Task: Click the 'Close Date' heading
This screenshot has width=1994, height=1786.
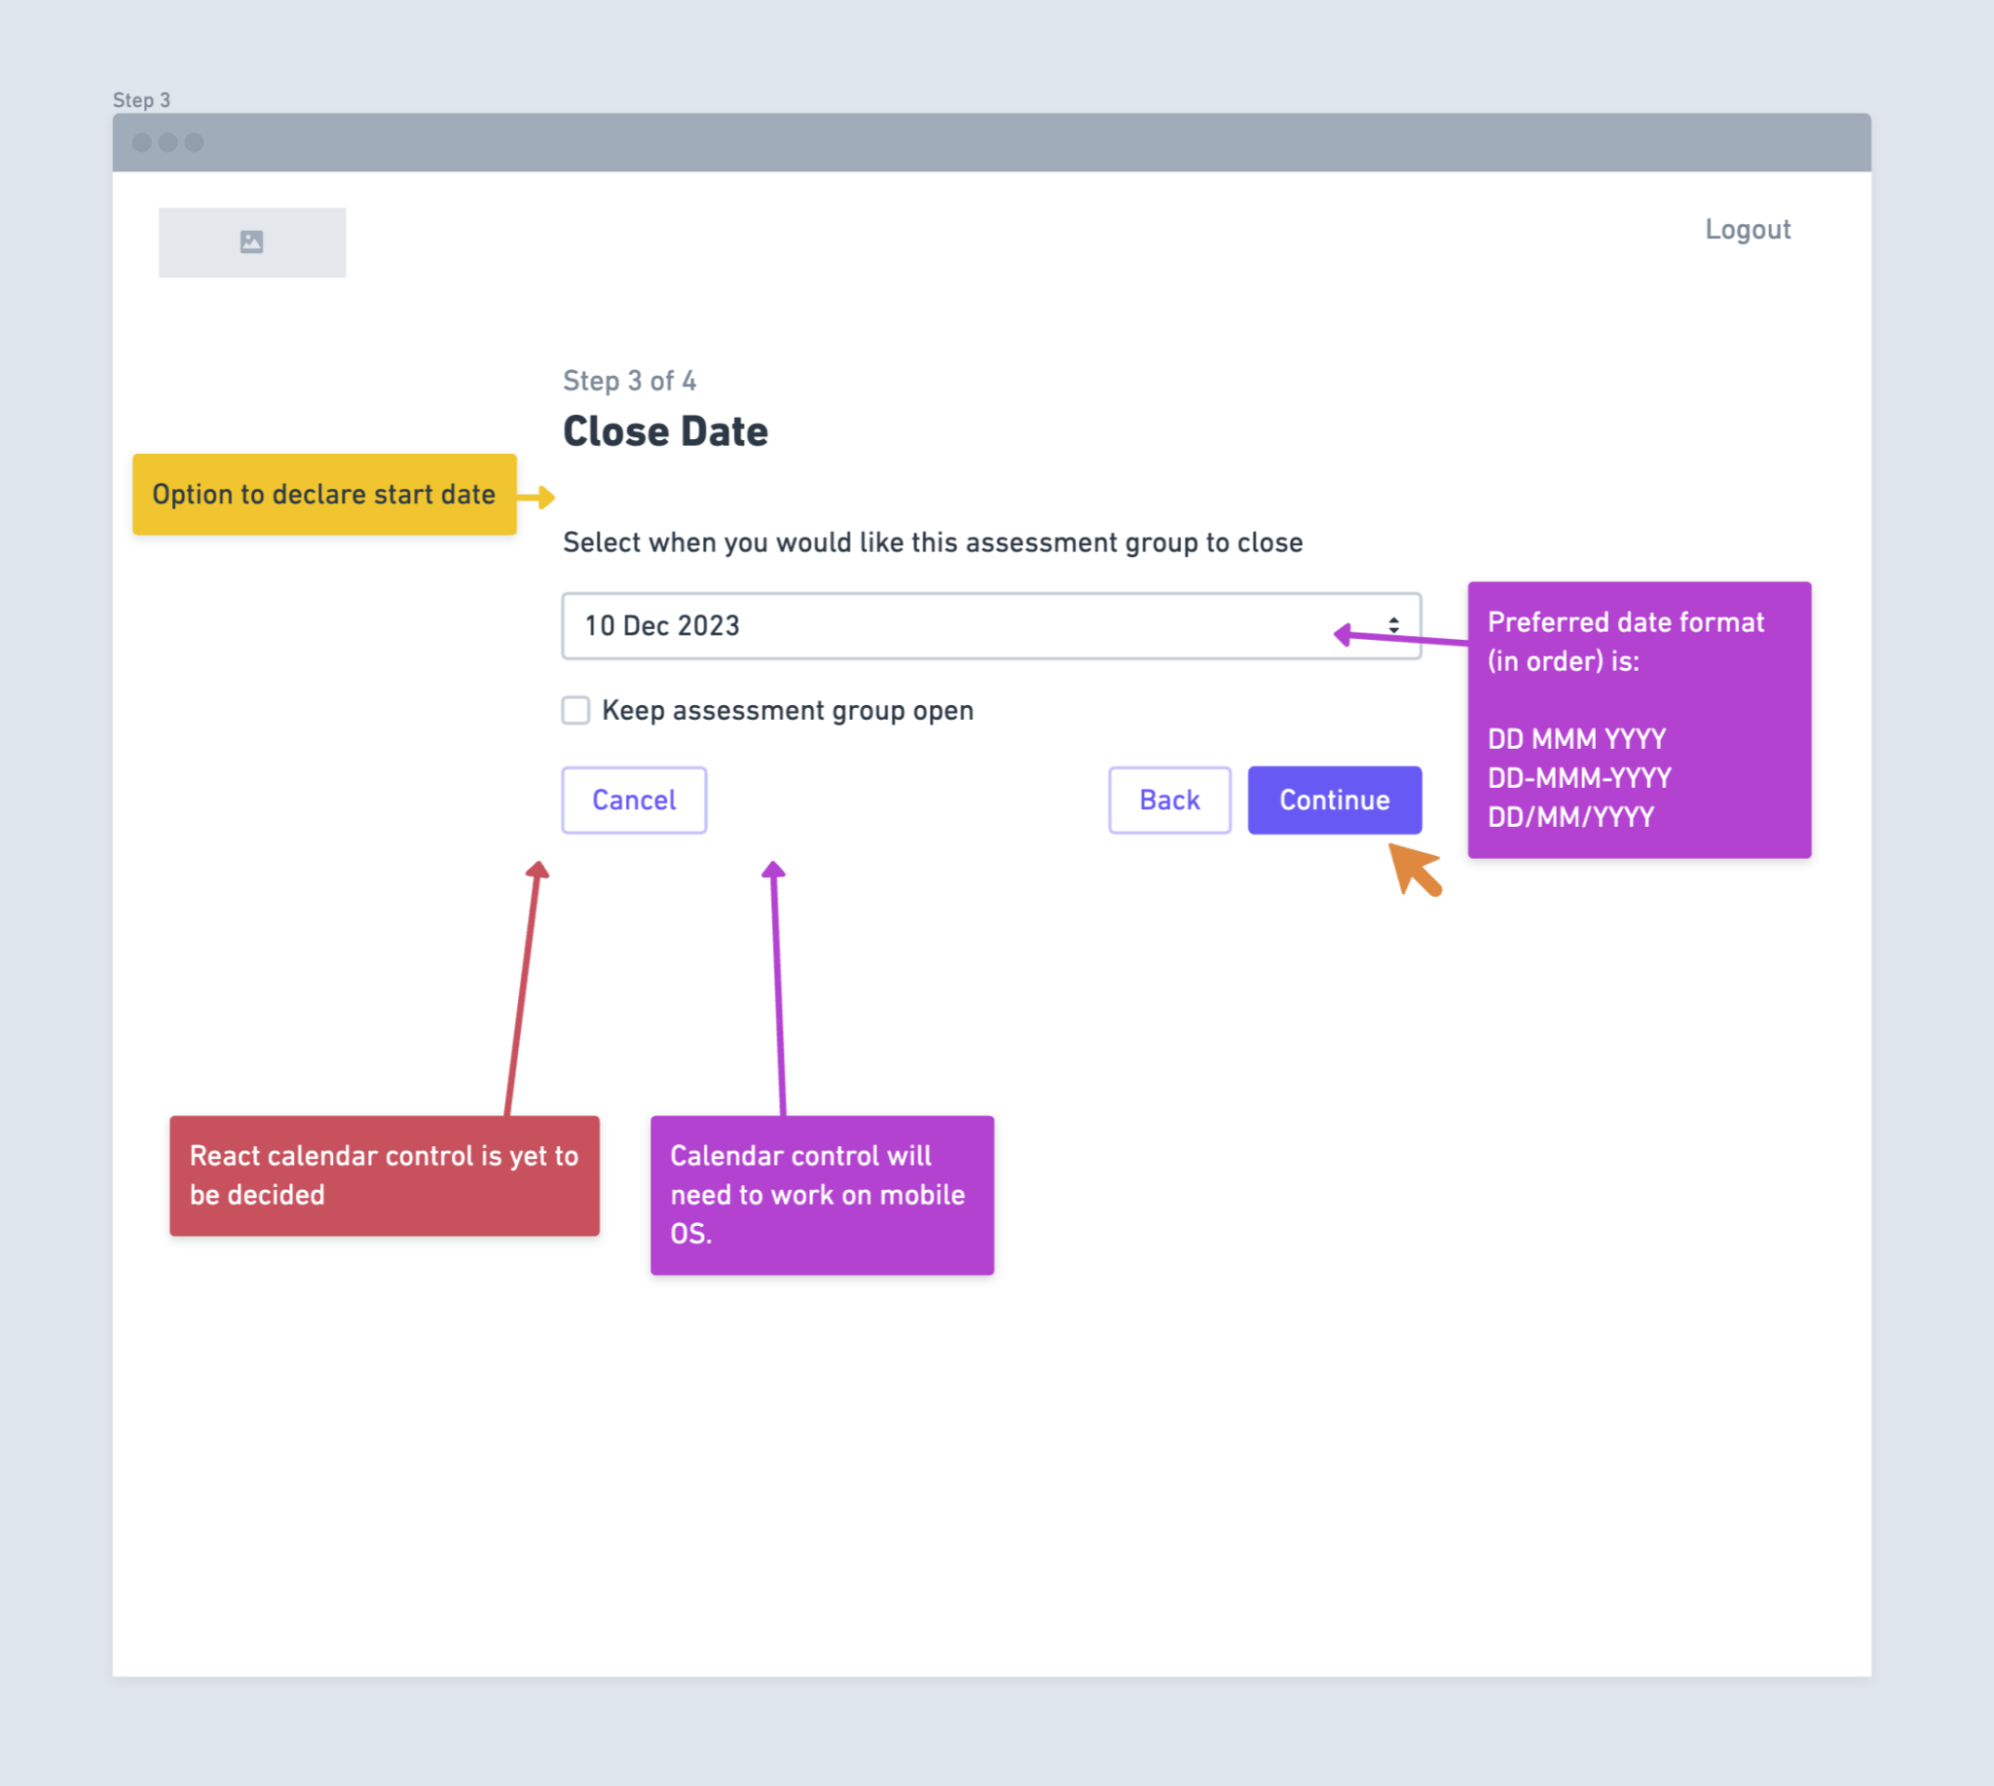Action: coord(665,431)
